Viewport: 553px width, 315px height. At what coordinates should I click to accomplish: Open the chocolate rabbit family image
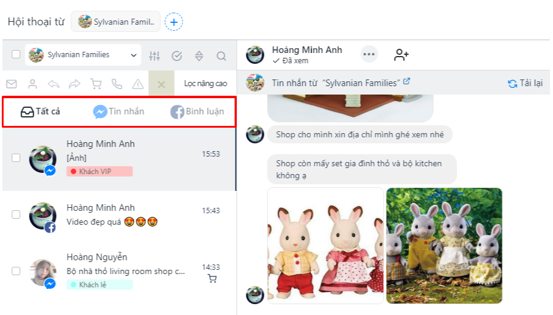[x=325, y=246]
